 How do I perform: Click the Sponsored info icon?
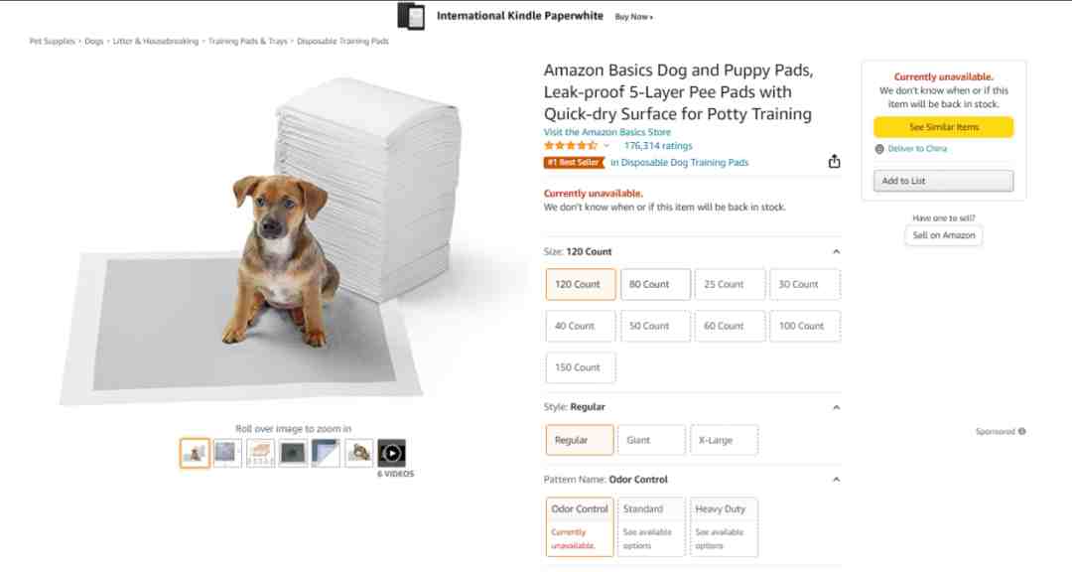tap(1022, 431)
